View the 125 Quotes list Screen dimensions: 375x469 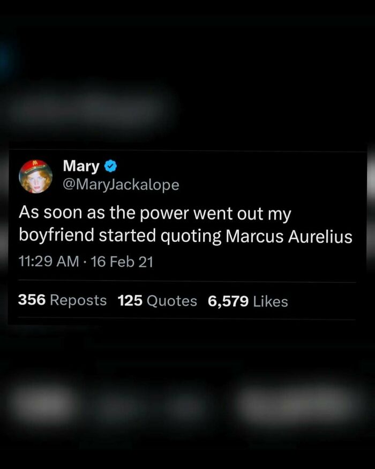click(x=157, y=301)
